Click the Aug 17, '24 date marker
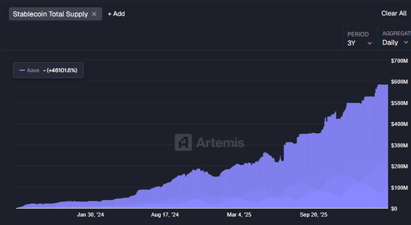This screenshot has height=225, width=411. 165,215
